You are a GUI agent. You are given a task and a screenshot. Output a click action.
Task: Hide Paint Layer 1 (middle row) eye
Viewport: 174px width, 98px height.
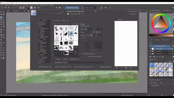(x=150, y=51)
